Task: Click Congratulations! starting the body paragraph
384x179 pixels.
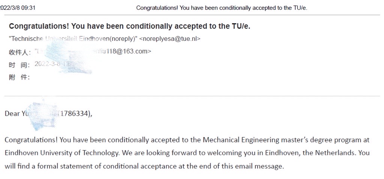Action: click(31, 140)
